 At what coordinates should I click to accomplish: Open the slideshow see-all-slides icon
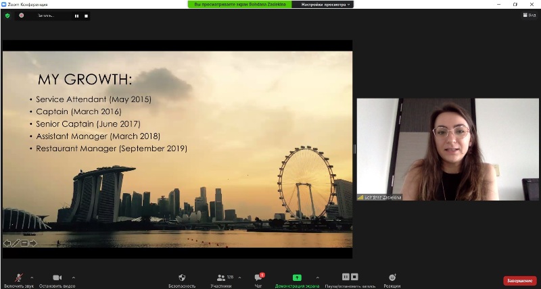coord(24,243)
